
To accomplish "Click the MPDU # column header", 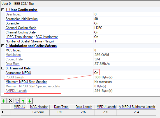I will tap(20, 107).
